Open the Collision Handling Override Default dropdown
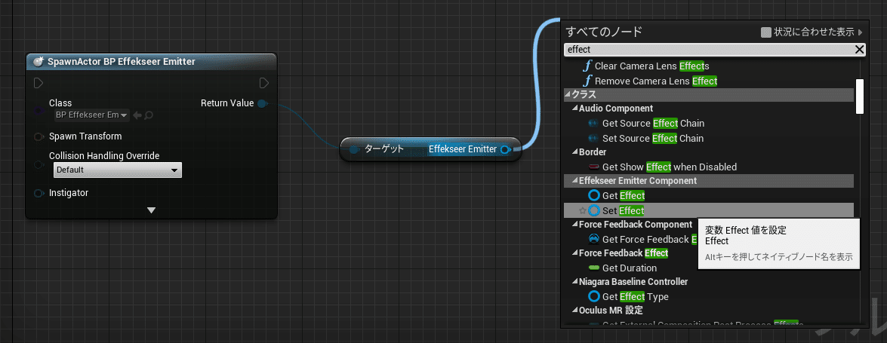 click(x=118, y=170)
